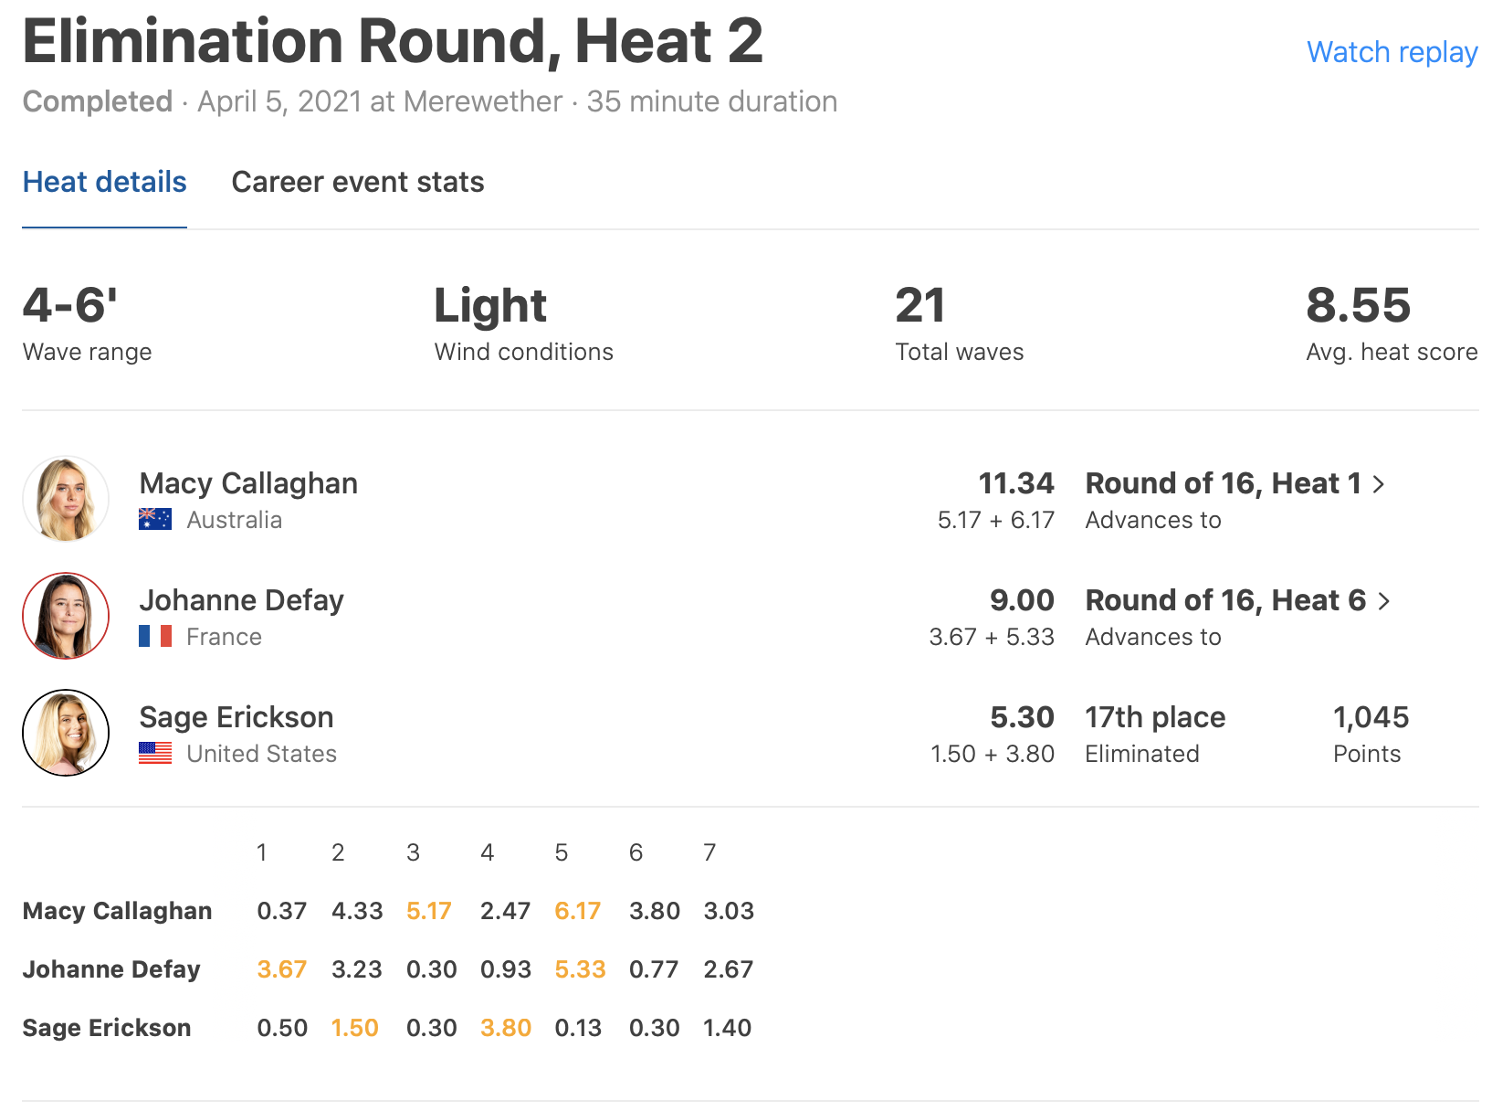The height and width of the screenshot is (1111, 1492).
Task: Open Sage Erickson's athlete name link
Action: (236, 717)
